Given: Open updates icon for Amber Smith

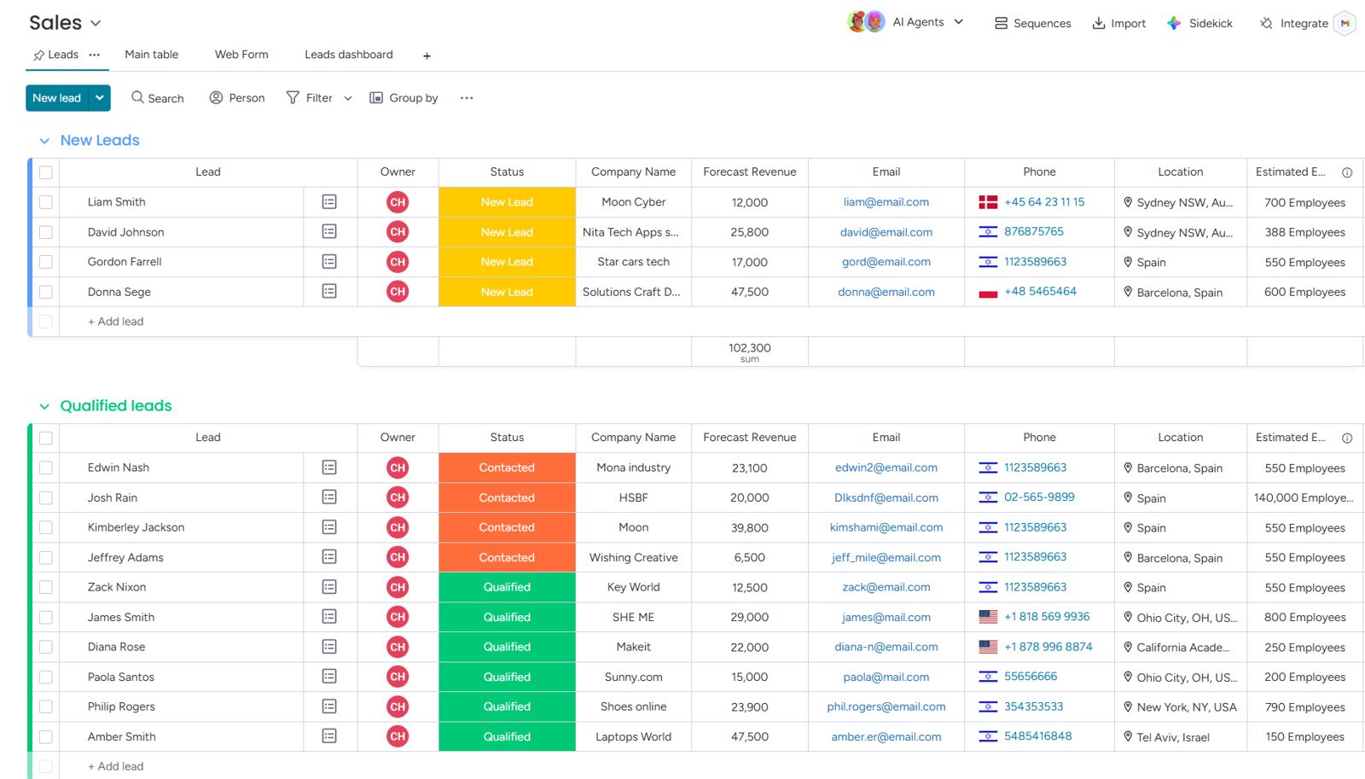Looking at the screenshot, I should click(329, 736).
